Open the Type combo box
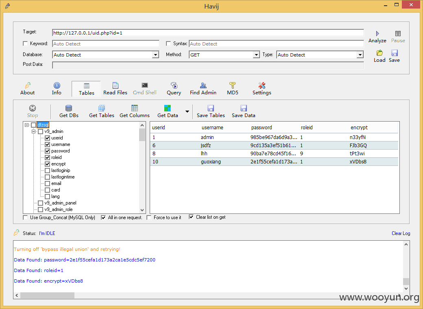Viewport: 423px width, 309px height. [320, 55]
